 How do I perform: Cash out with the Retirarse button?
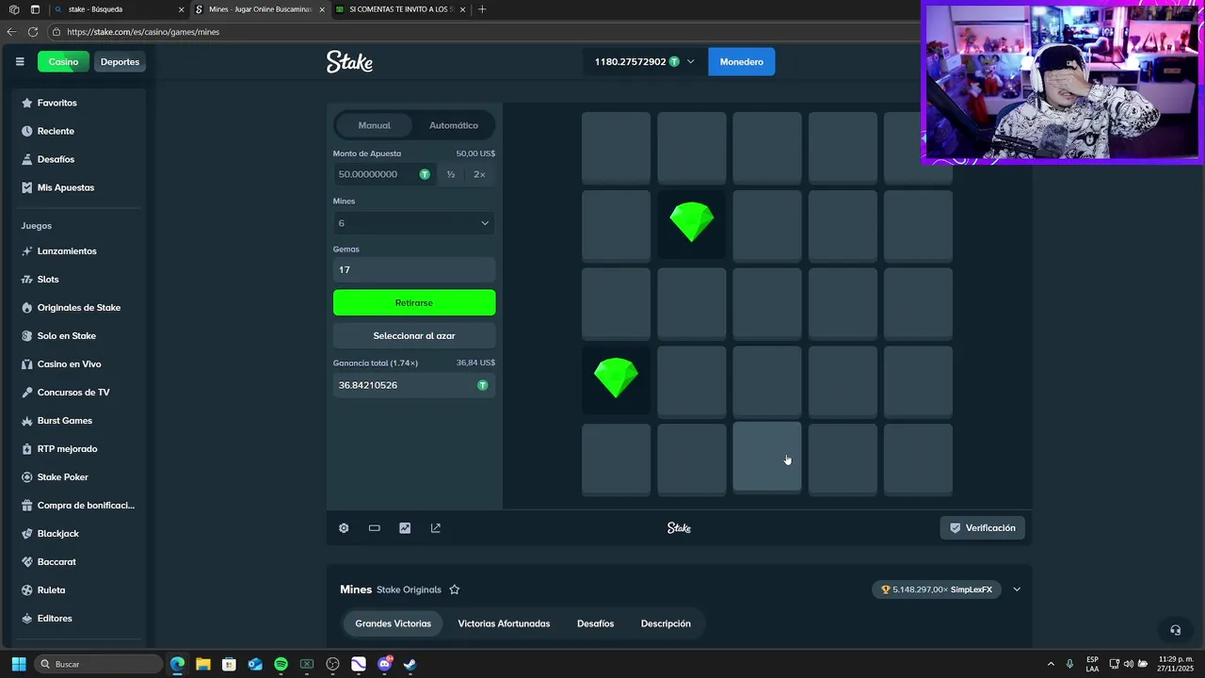pos(414,303)
